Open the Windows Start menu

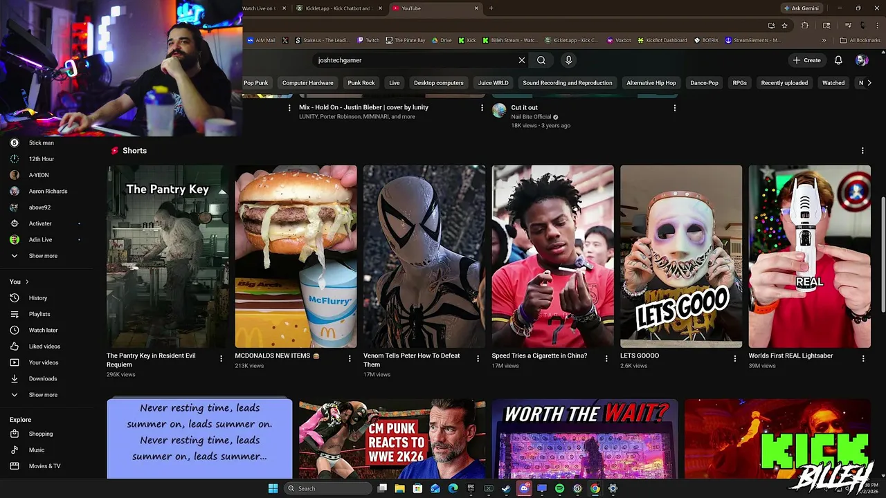[x=273, y=488]
